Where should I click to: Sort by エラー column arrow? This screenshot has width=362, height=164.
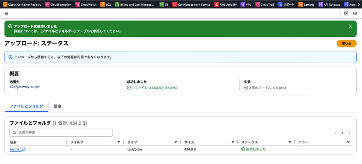(x=348, y=142)
